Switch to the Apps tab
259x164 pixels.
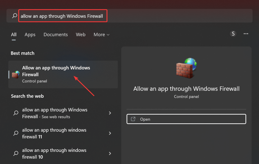tap(30, 35)
